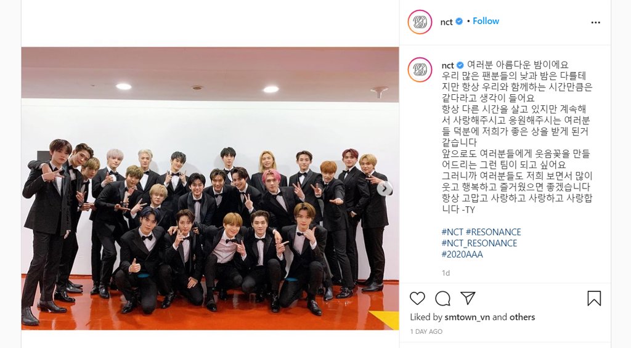Save post with bookmark icon
Image resolution: width=631 pixels, height=348 pixels.
pyautogui.click(x=594, y=298)
